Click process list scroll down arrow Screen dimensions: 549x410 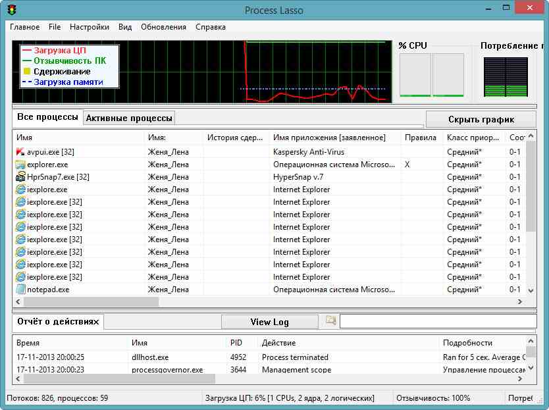531,291
